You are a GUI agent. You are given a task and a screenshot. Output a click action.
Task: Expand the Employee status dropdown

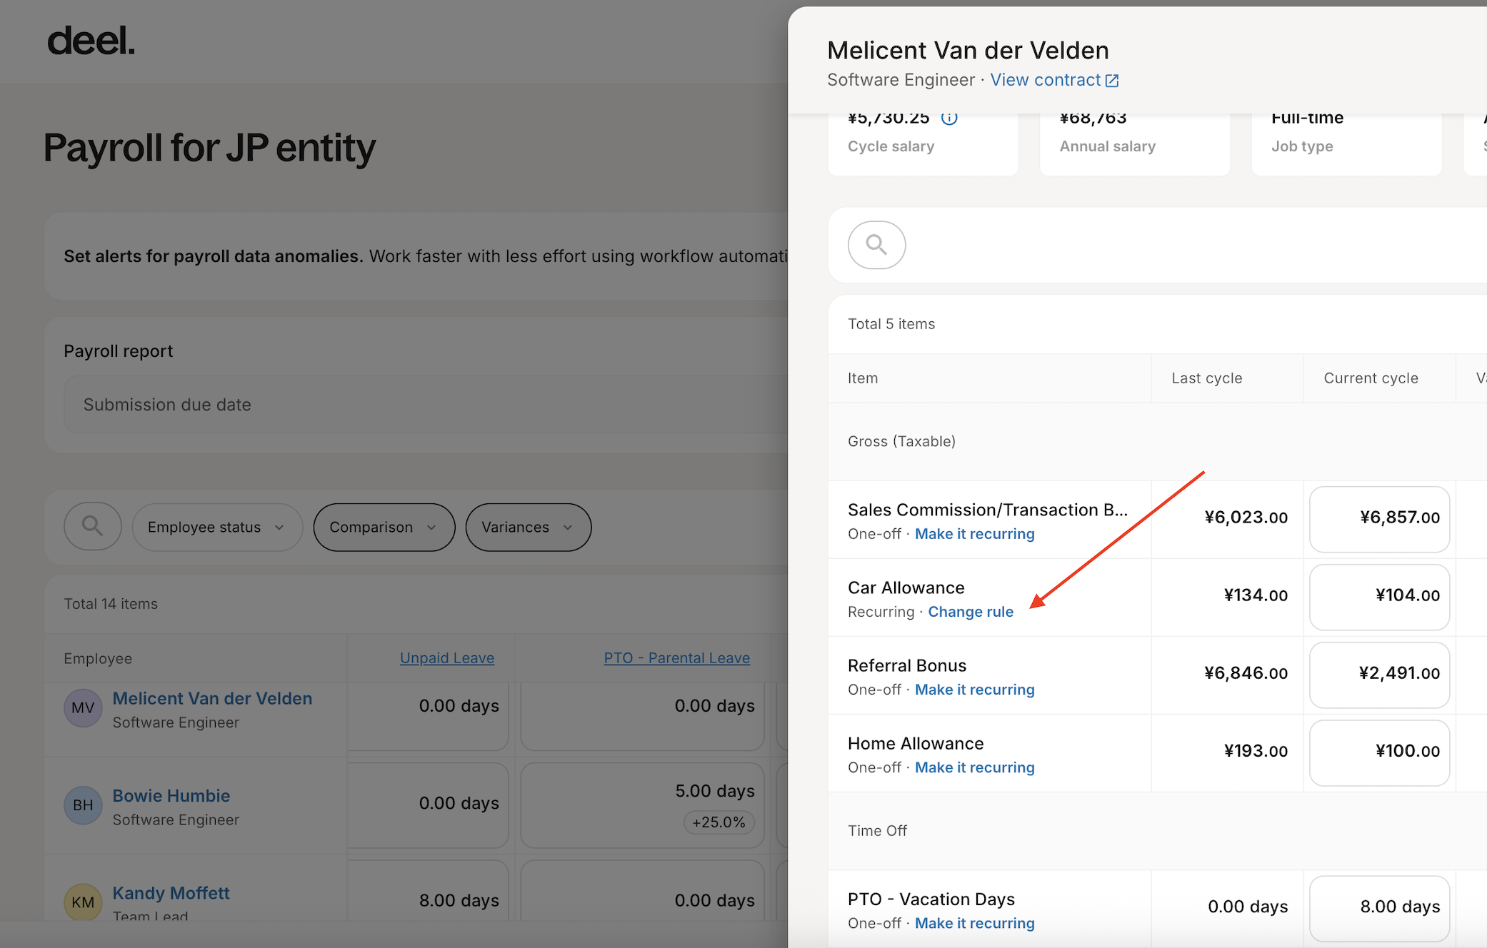click(x=216, y=527)
